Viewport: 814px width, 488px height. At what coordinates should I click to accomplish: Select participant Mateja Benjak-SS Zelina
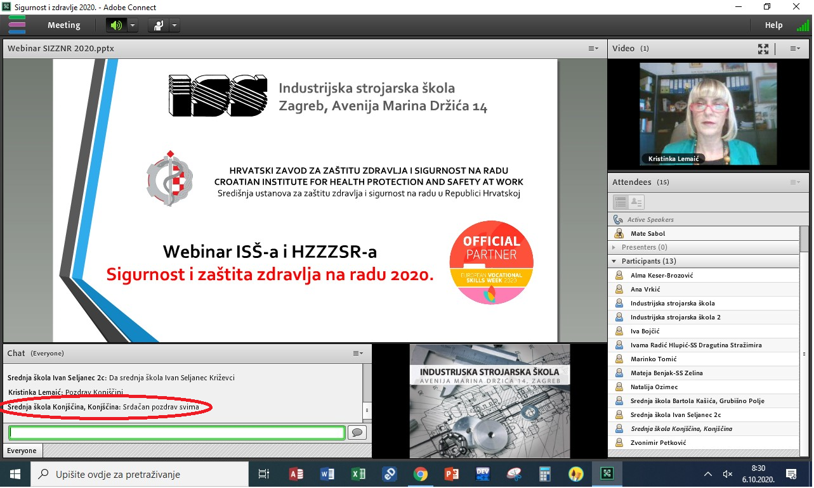tap(704, 373)
